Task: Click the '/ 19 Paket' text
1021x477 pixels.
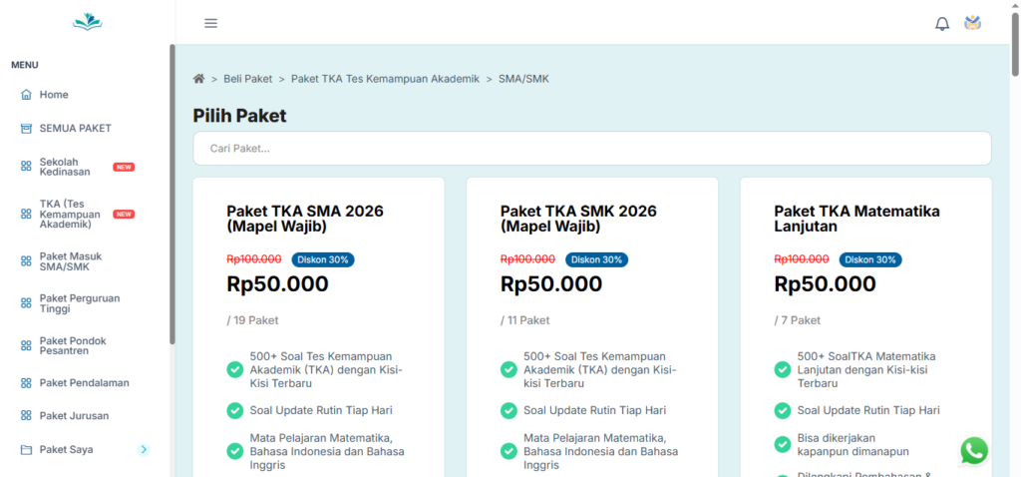Action: pos(252,320)
